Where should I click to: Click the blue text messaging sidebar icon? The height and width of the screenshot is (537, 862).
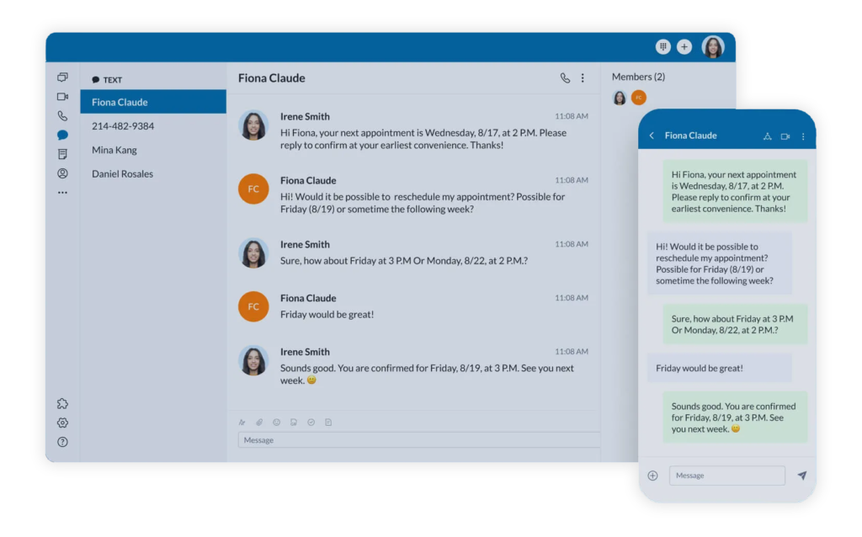(x=62, y=135)
